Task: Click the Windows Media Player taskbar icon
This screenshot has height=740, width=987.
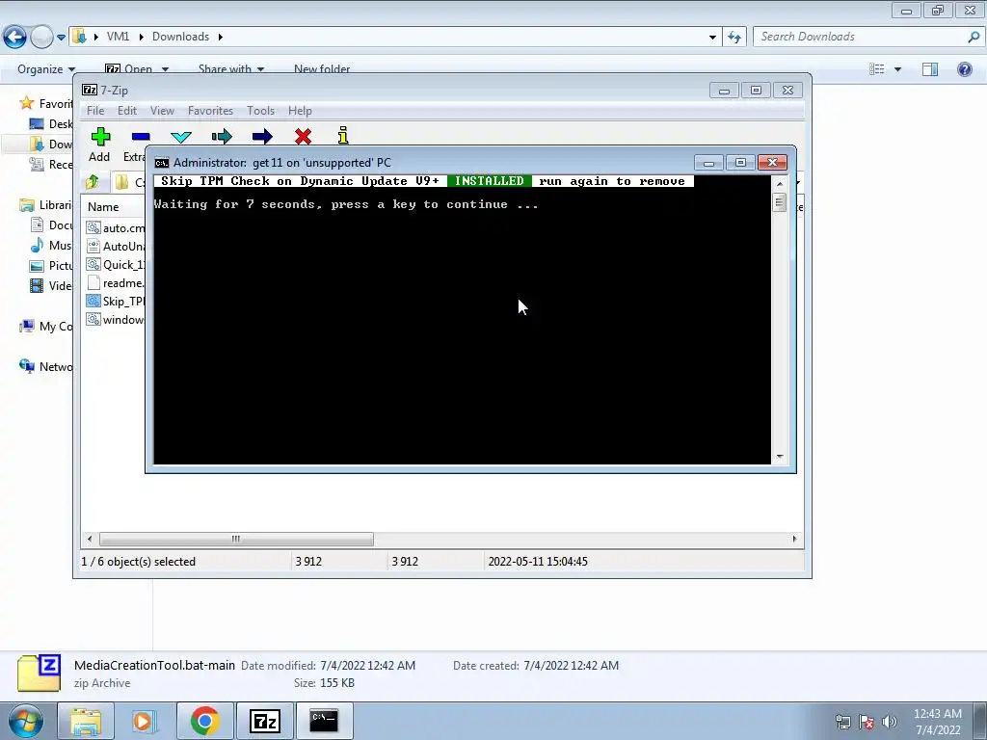Action: point(145,721)
